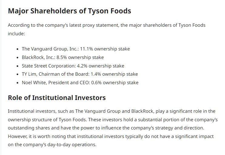
Task: Click the "According to the company's latest proxy statement" line
Action: [x=106, y=25]
